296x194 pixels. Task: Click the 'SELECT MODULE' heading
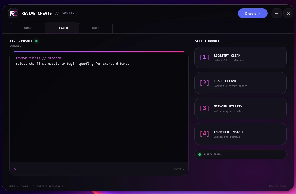pyautogui.click(x=207, y=41)
